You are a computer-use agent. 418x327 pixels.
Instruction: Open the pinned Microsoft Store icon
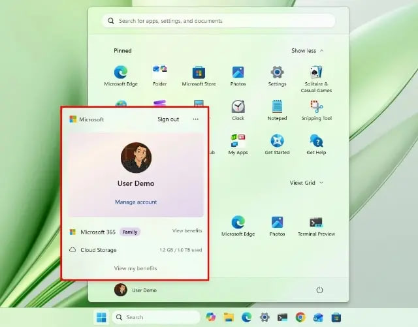coord(199,76)
